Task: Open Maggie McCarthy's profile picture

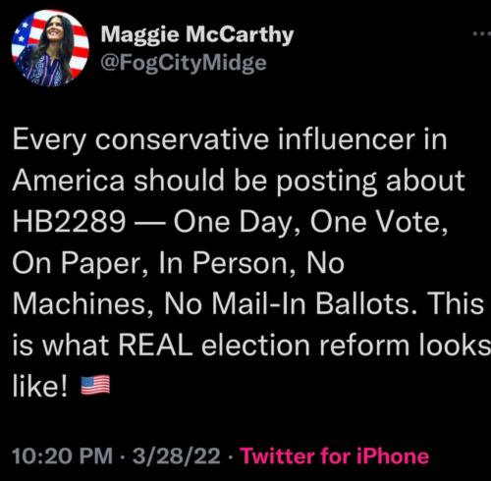Action: [50, 48]
